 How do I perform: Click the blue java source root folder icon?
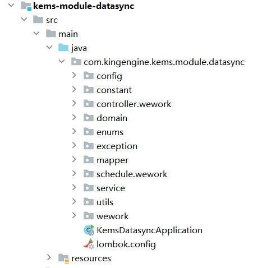pos(63,48)
